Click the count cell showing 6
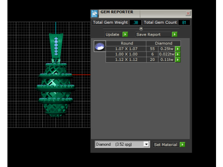Image resolution: width=223 pixels, height=167 pixels. point(152,54)
